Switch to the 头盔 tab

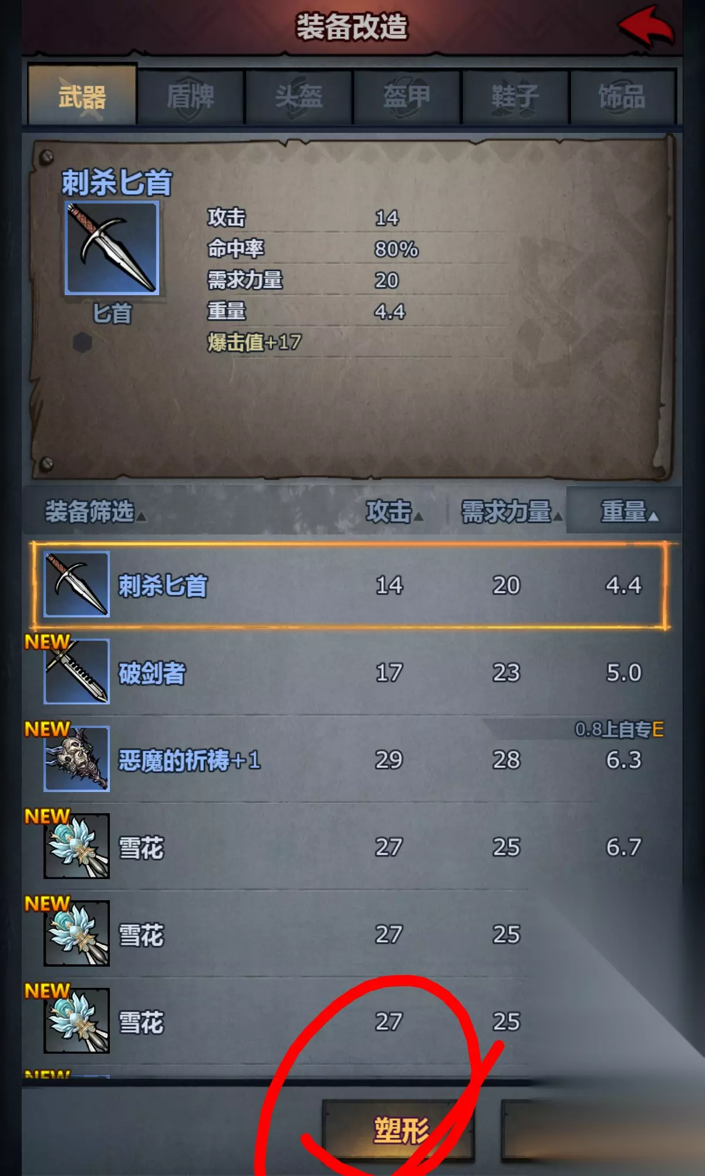click(298, 96)
